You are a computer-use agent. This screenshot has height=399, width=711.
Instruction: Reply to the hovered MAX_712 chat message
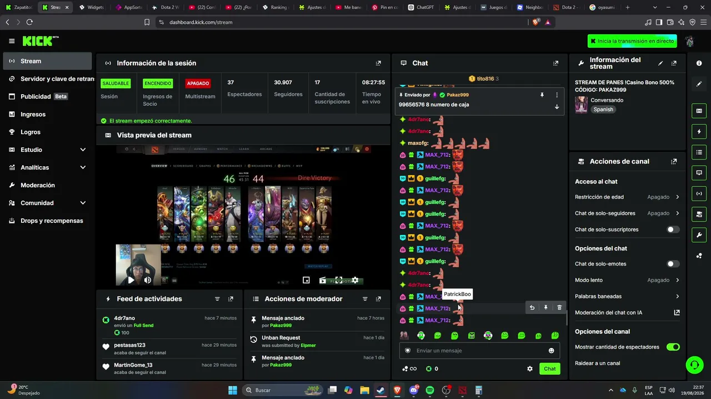coord(532,308)
